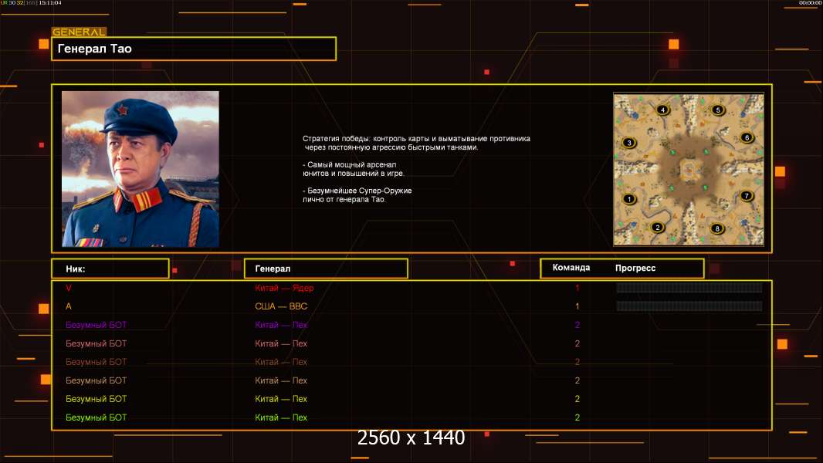Select start position 2 on the map

coord(657,227)
